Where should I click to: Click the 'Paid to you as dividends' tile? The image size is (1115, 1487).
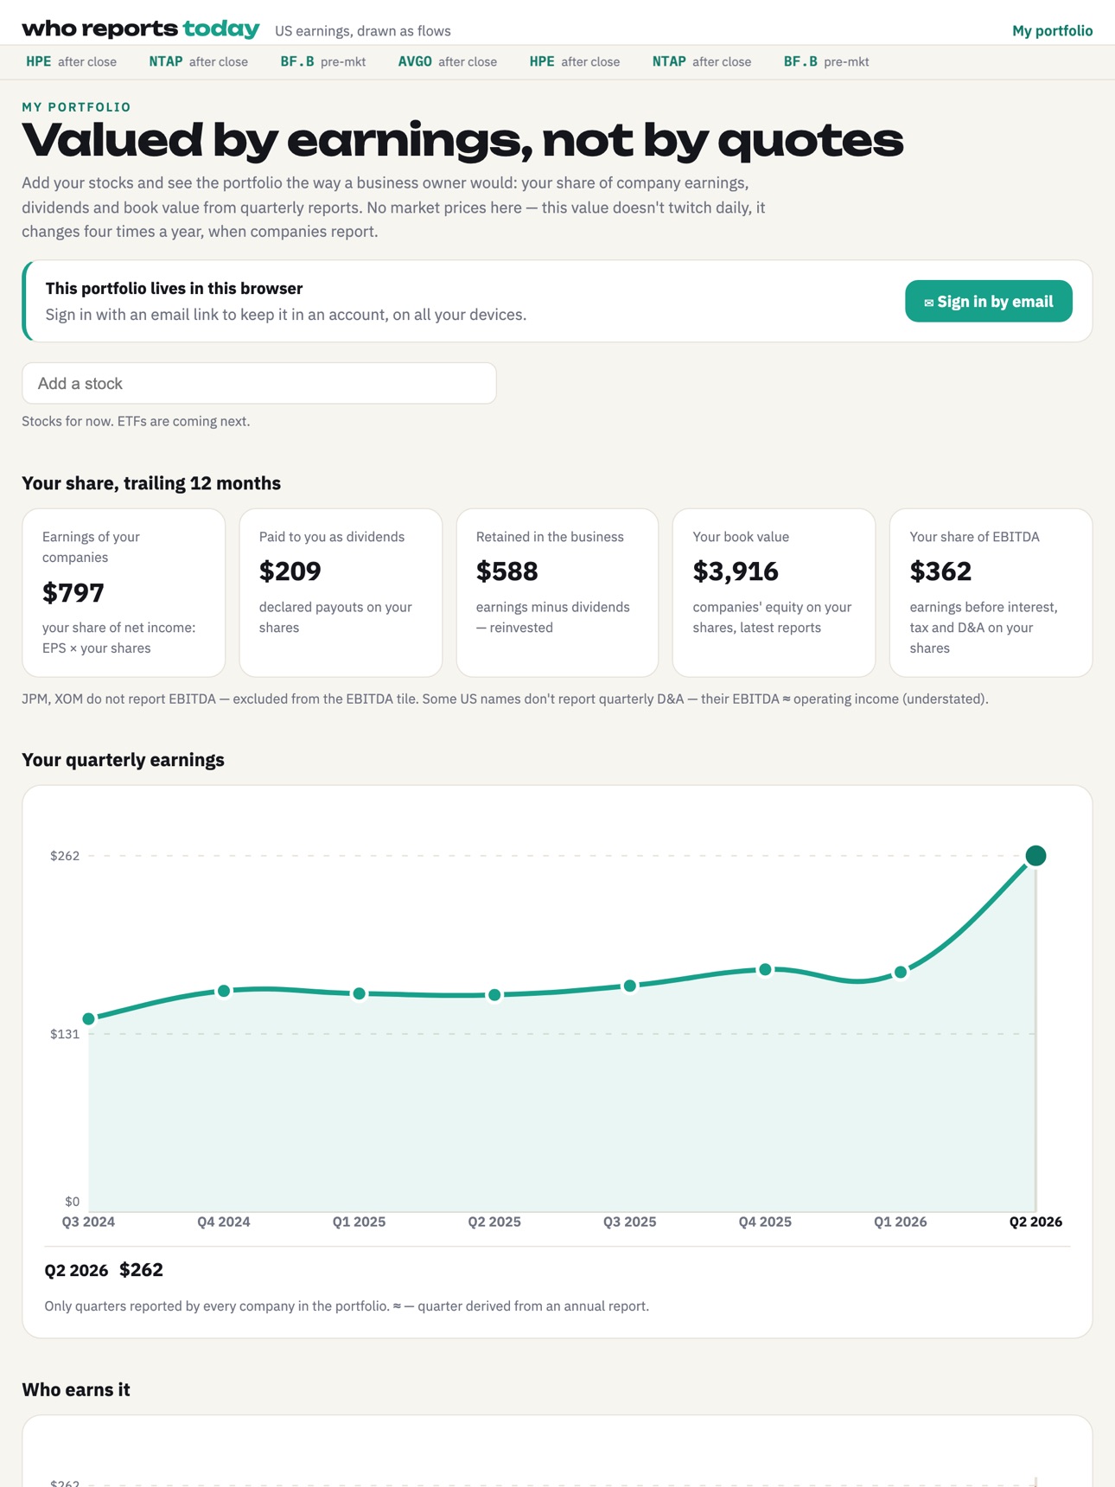(341, 592)
